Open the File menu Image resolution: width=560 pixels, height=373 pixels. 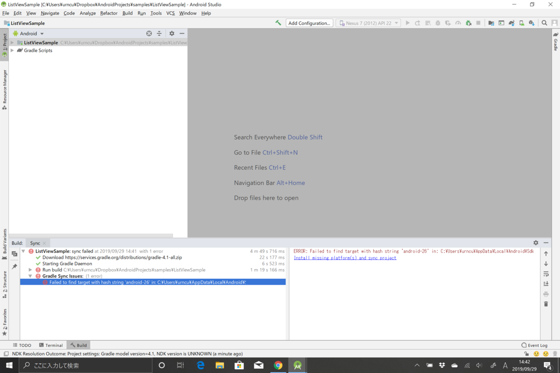6,13
